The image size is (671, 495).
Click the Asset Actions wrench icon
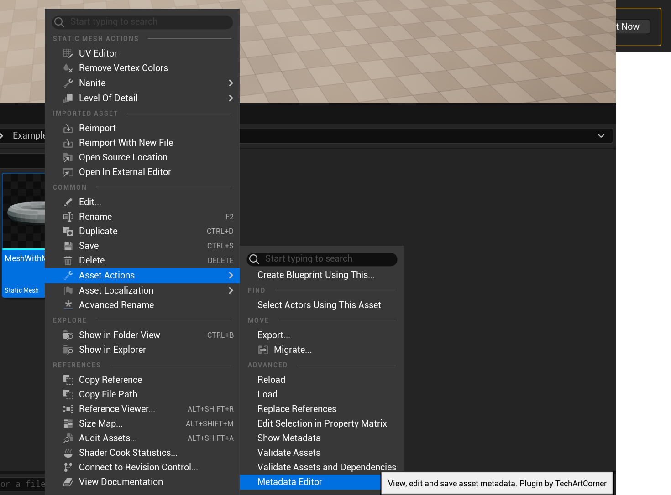[68, 275]
